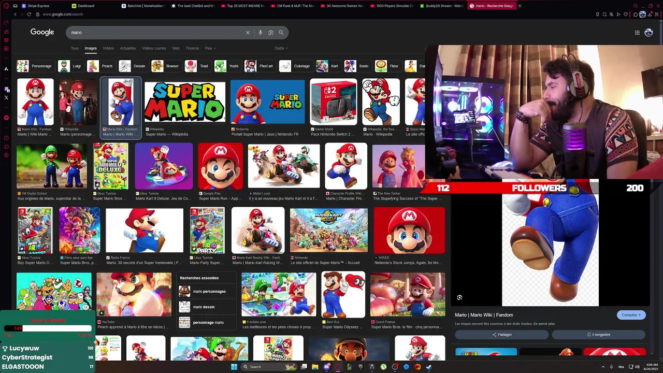Open the Pack Nintendo Switch 2 thumbnail

(333, 102)
